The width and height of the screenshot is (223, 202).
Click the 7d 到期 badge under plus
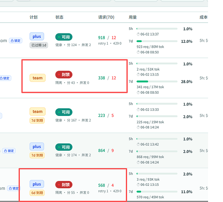click(37, 155)
